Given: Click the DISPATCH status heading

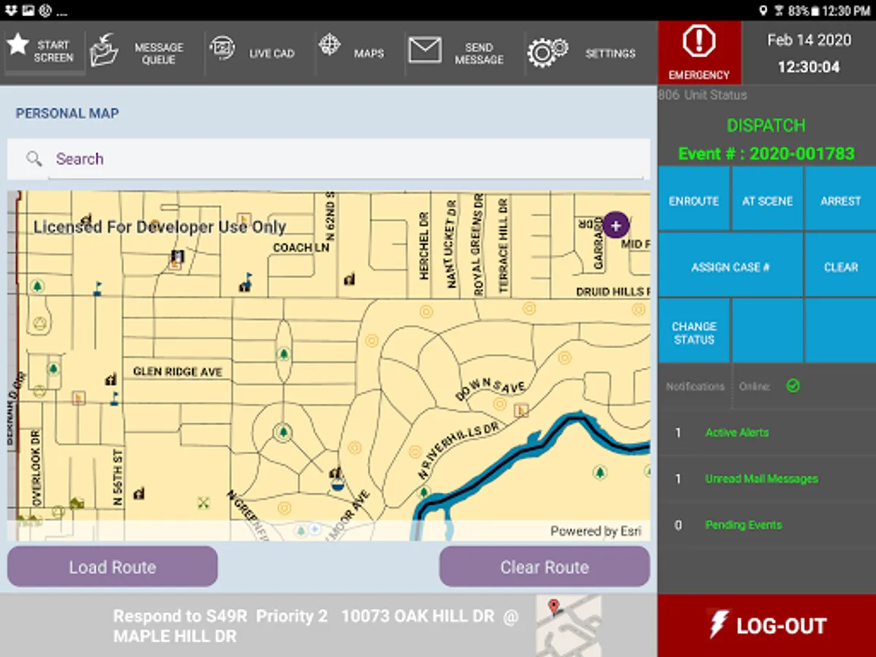Looking at the screenshot, I should pyautogui.click(x=766, y=126).
